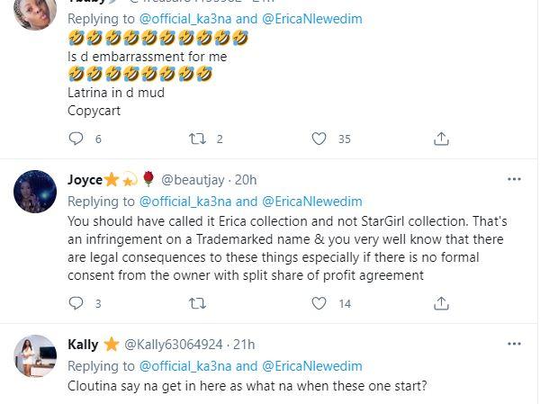The image size is (540, 404).
Task: Open the 21h timestamp on Kally's tweet
Action: [x=243, y=345]
